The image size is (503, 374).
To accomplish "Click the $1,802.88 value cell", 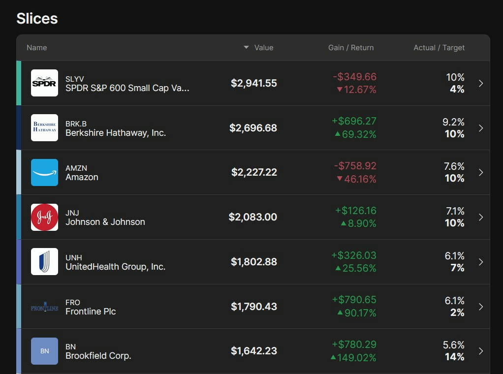I will tap(254, 262).
